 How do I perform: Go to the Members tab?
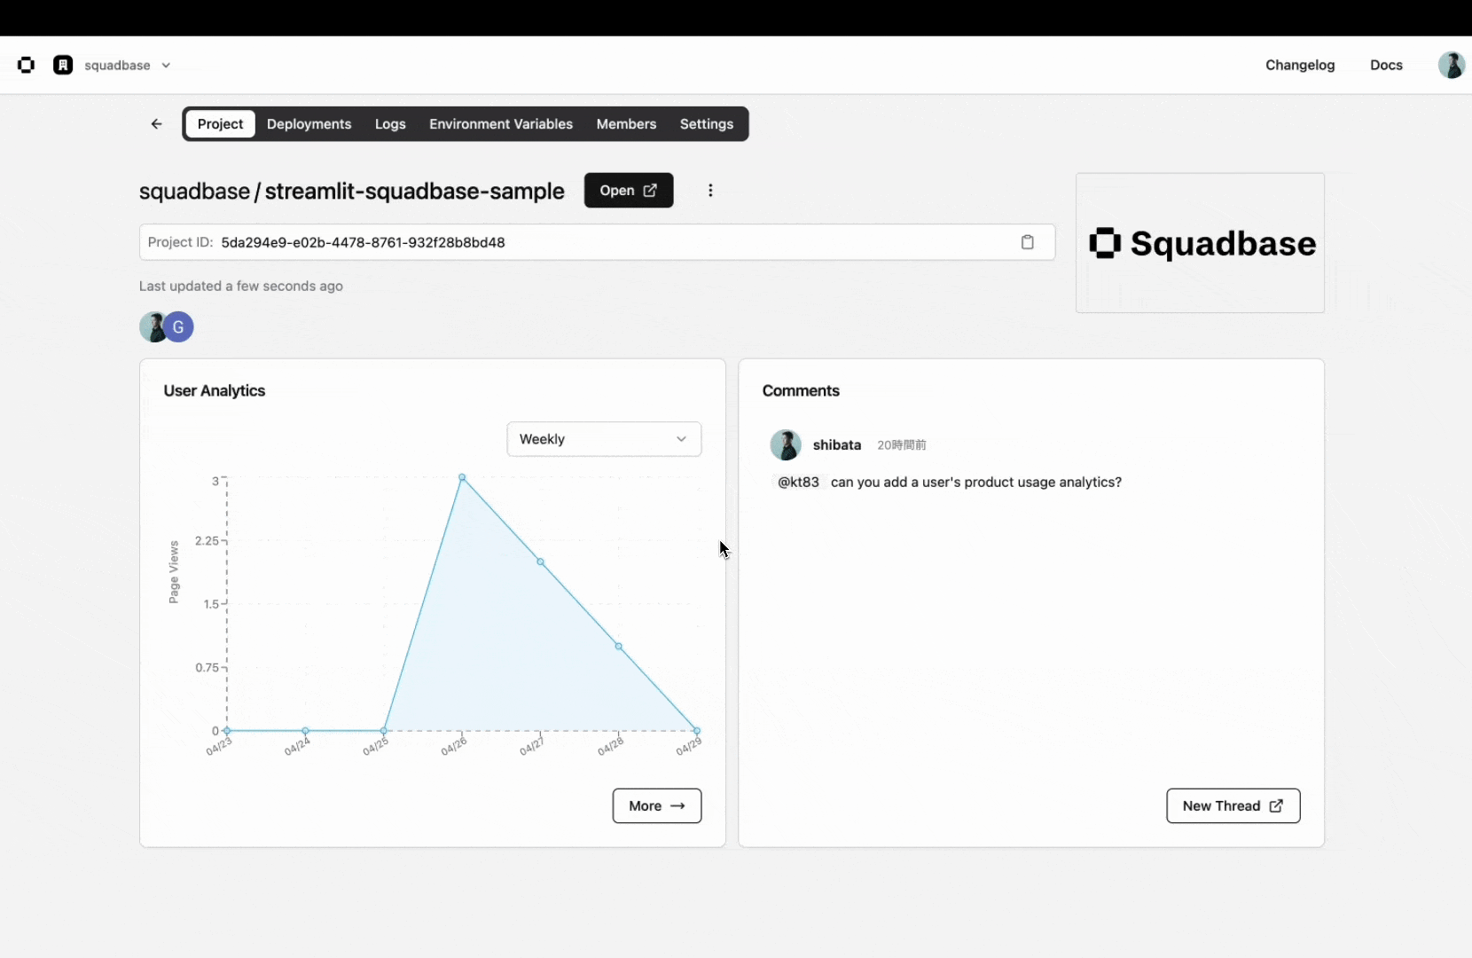click(x=626, y=124)
